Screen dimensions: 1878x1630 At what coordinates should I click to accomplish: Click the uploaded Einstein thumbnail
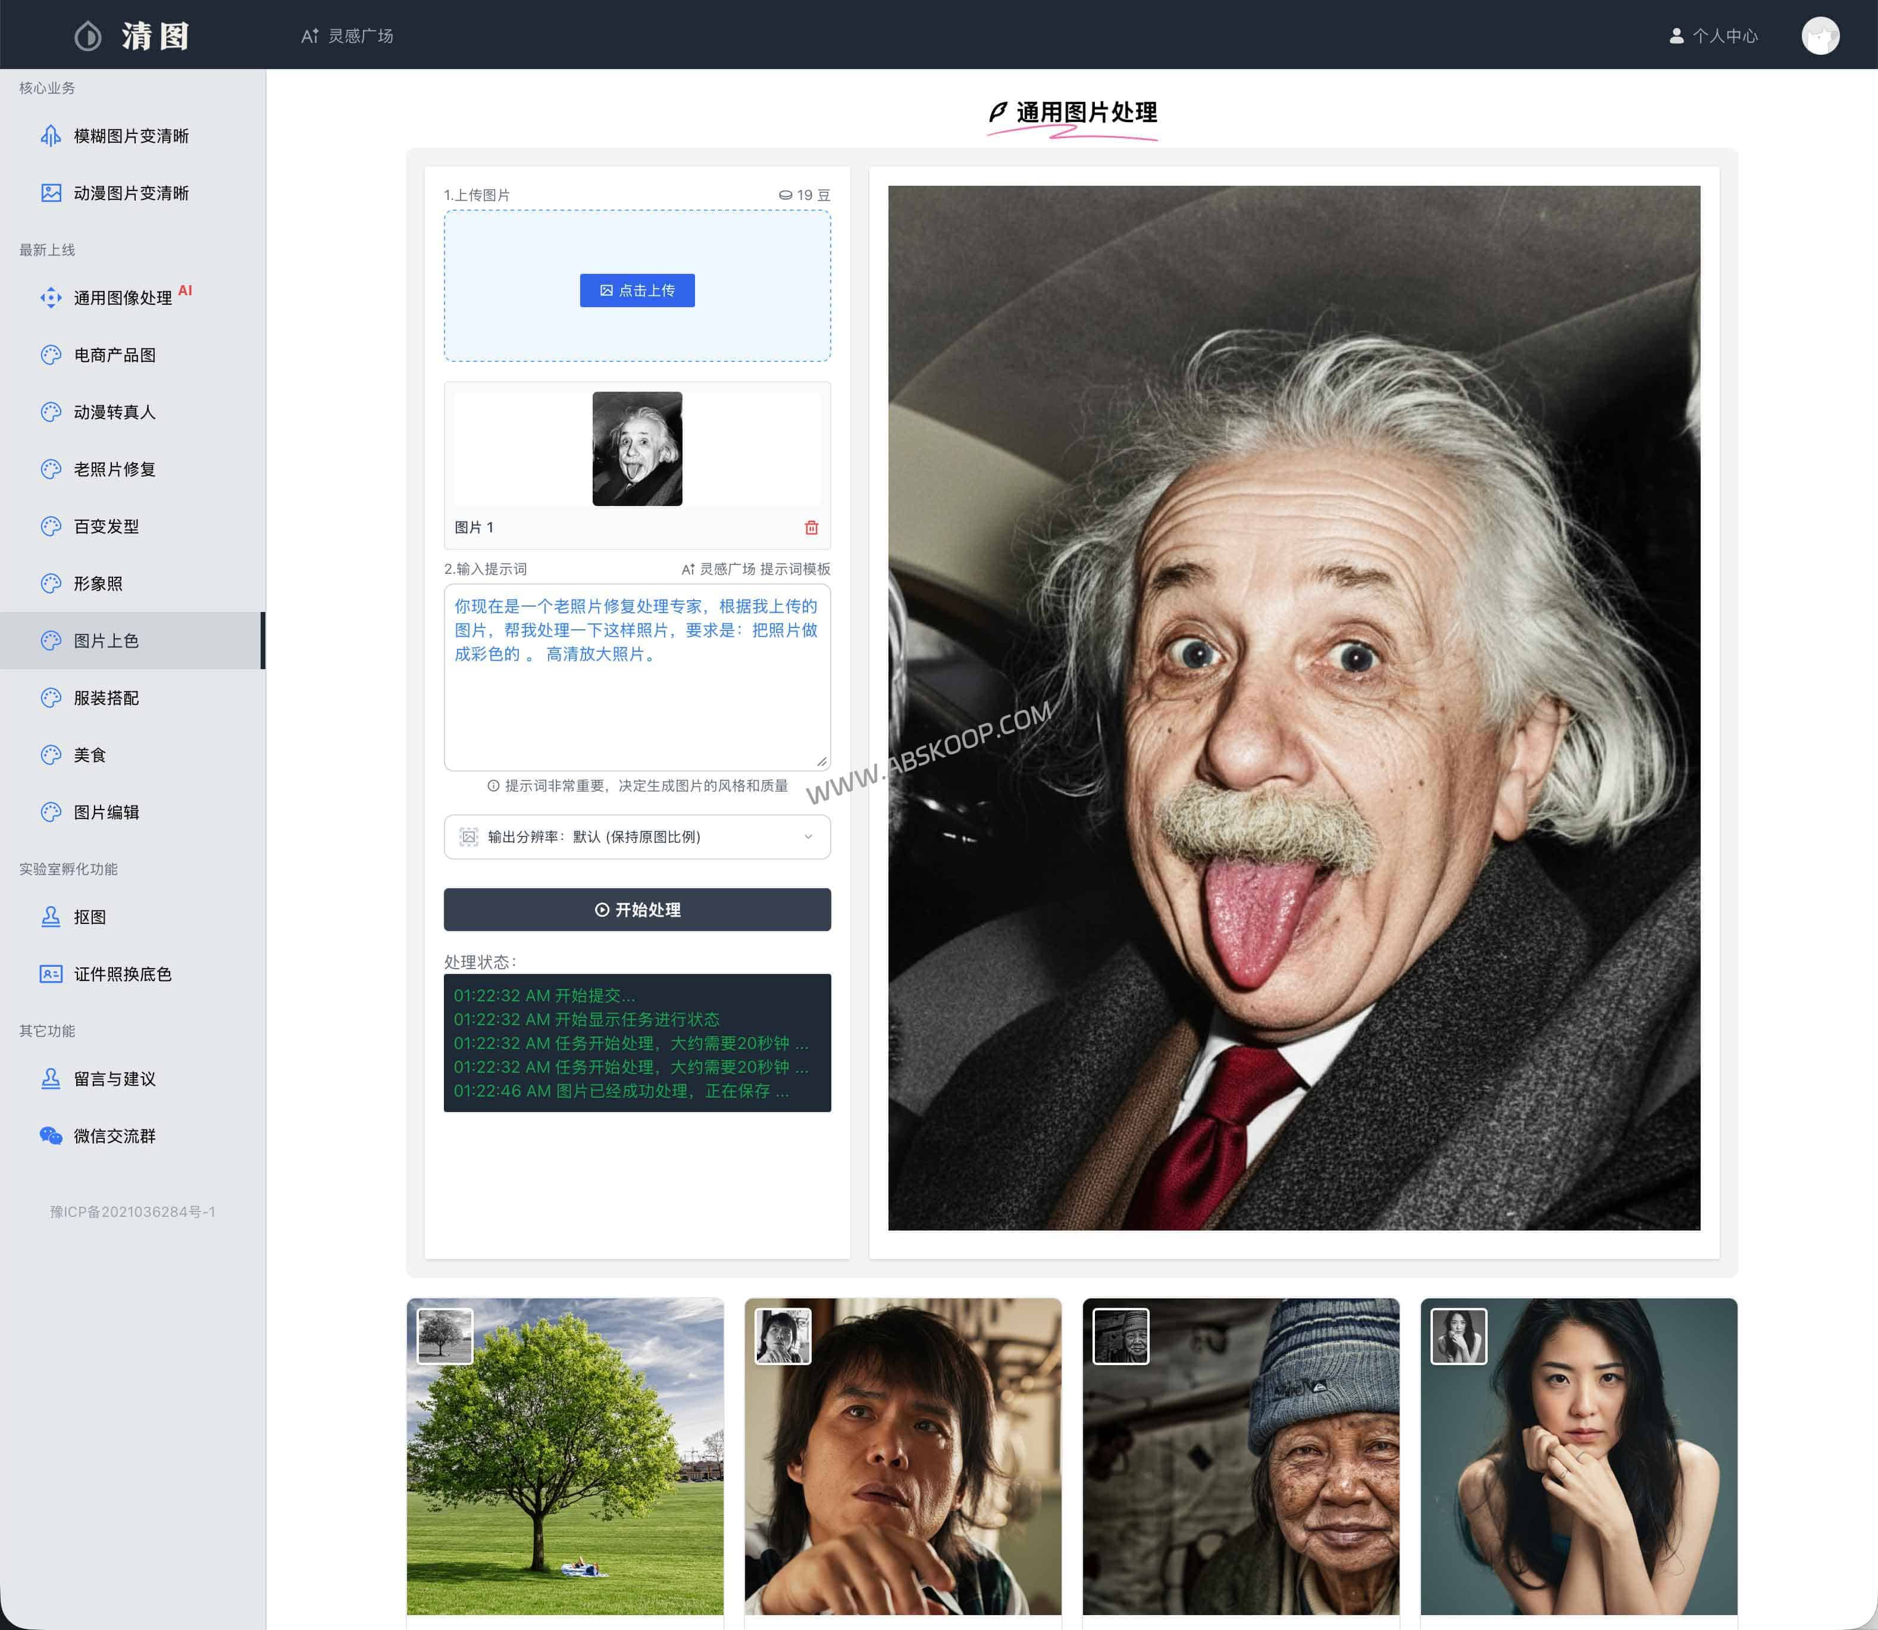(x=636, y=448)
